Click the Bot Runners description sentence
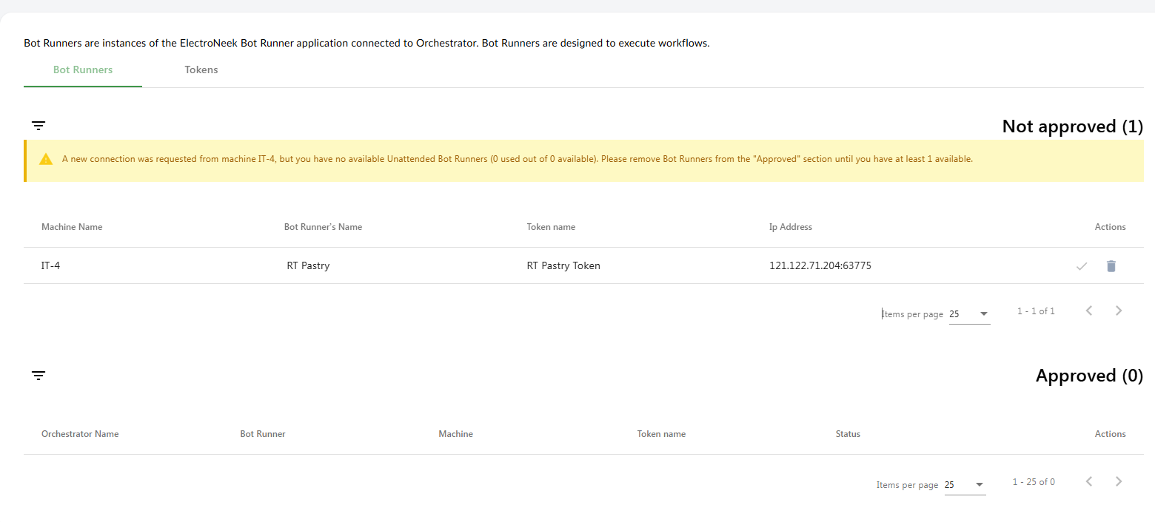Image resolution: width=1155 pixels, height=522 pixels. point(366,43)
